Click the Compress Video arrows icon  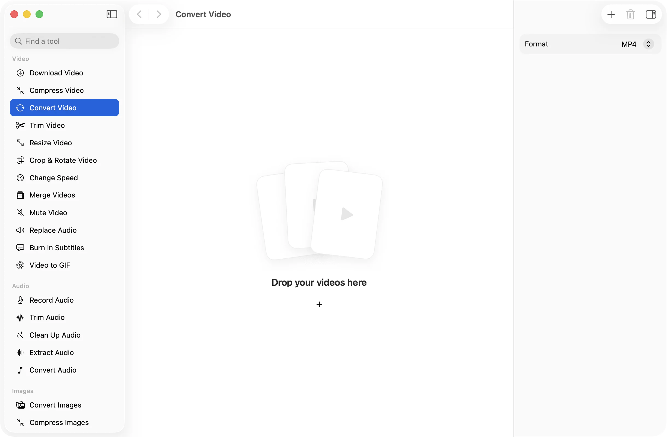(20, 90)
